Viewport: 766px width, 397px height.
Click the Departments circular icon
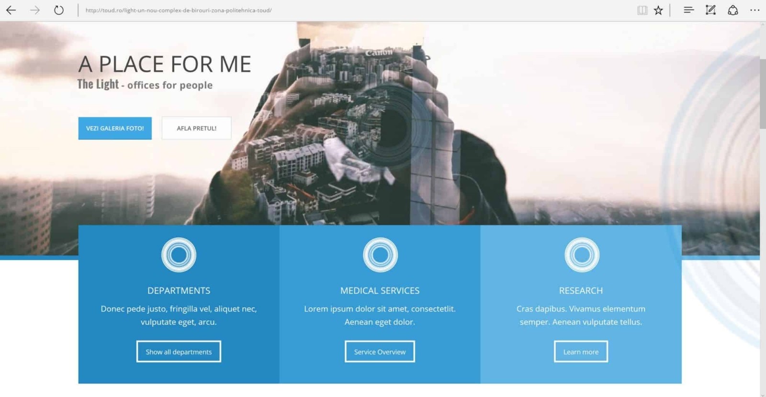tap(179, 255)
